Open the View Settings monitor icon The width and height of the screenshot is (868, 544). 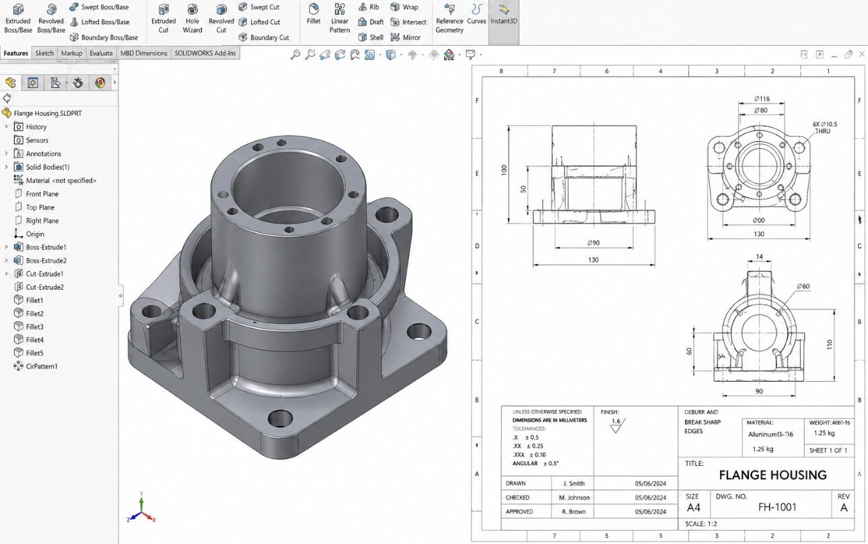point(471,55)
